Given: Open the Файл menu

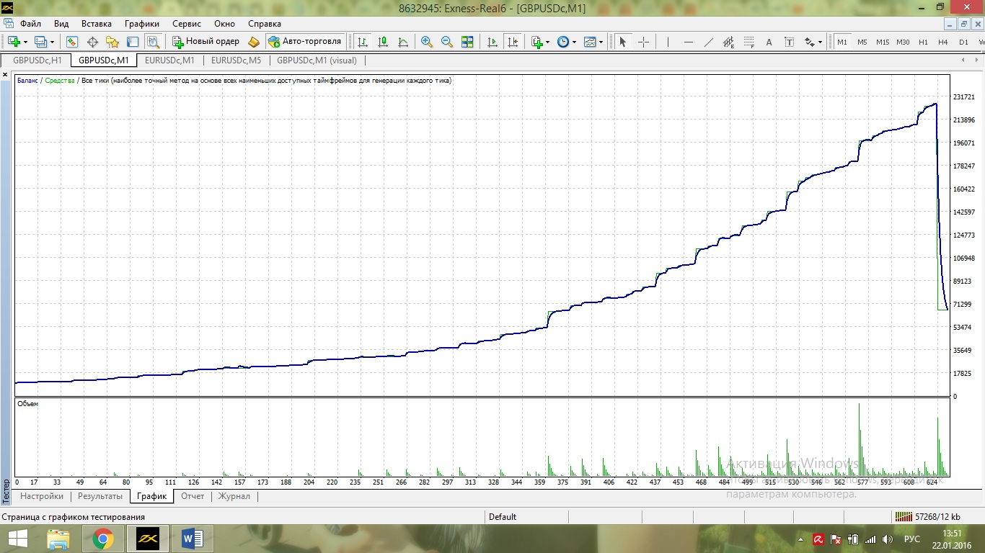Looking at the screenshot, I should pyautogui.click(x=31, y=24).
